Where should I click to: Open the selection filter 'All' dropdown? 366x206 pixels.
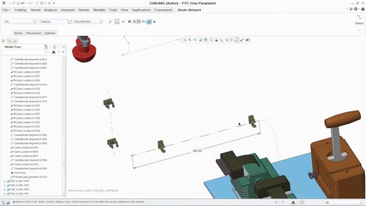click(361, 203)
